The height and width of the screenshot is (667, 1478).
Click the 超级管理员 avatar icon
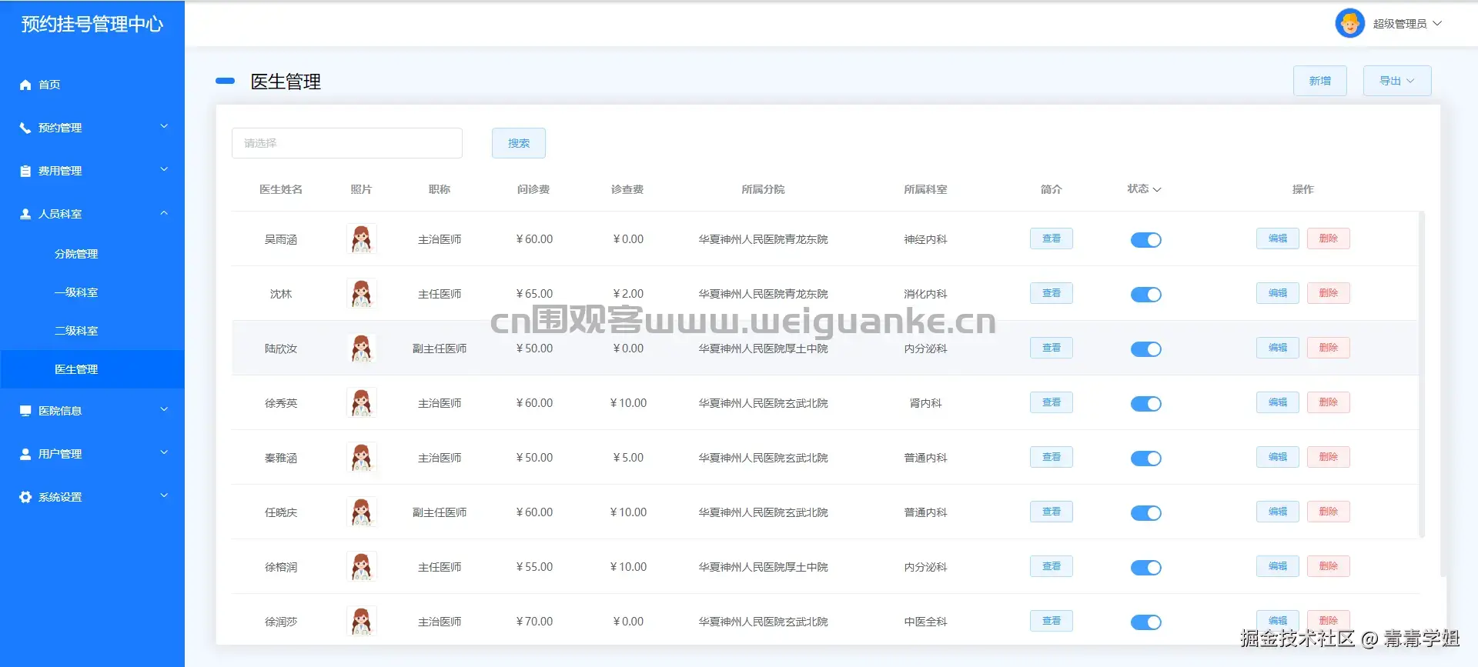point(1350,23)
